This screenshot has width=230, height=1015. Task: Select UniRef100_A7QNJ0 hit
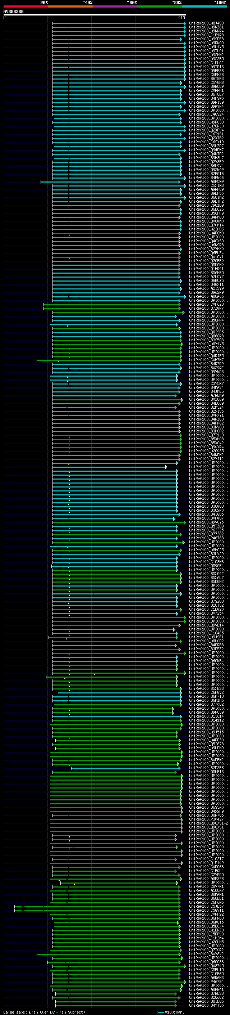coord(206,126)
